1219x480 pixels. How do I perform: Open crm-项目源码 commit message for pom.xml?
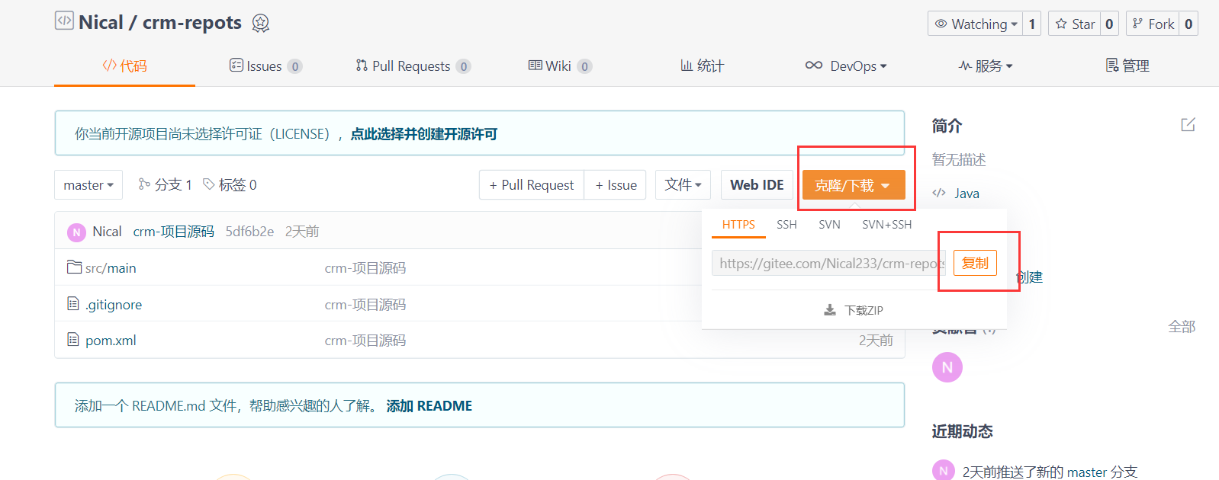point(365,341)
